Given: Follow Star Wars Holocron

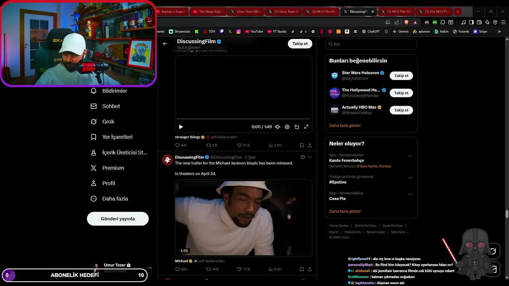Looking at the screenshot, I should (x=401, y=75).
